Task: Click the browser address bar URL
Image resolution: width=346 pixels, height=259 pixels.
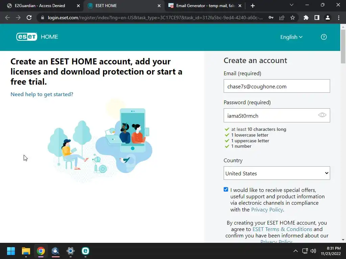Action: click(155, 18)
